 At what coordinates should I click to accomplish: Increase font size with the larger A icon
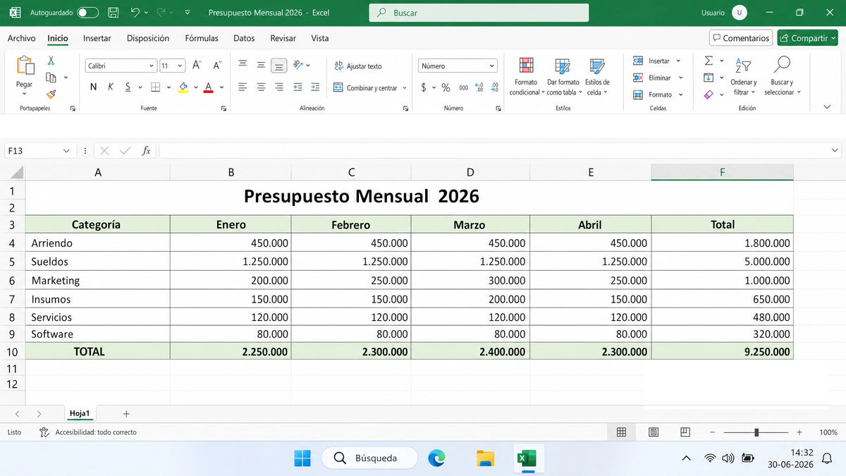pyautogui.click(x=197, y=65)
